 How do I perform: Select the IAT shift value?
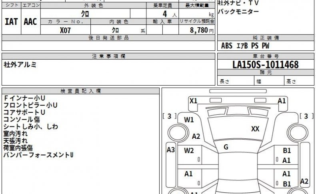tap(11, 22)
